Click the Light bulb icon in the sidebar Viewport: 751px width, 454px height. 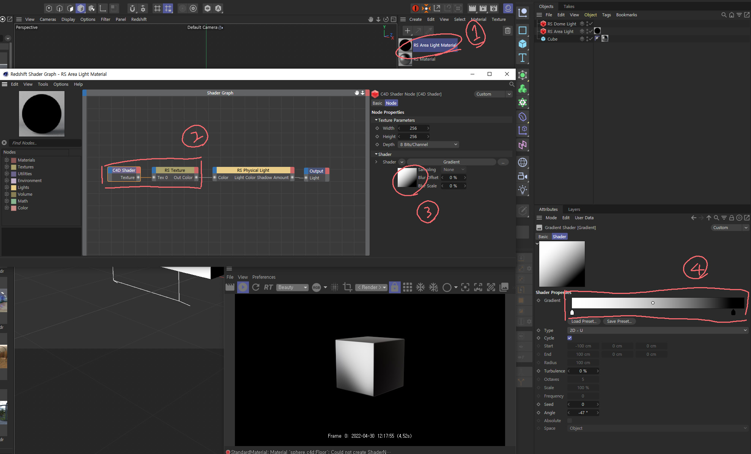coord(523,190)
